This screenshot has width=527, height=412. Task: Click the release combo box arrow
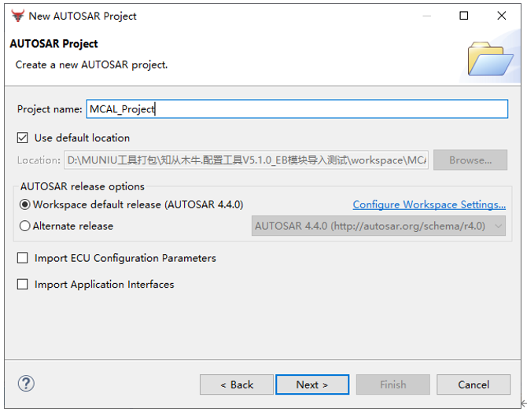pyautogui.click(x=498, y=226)
